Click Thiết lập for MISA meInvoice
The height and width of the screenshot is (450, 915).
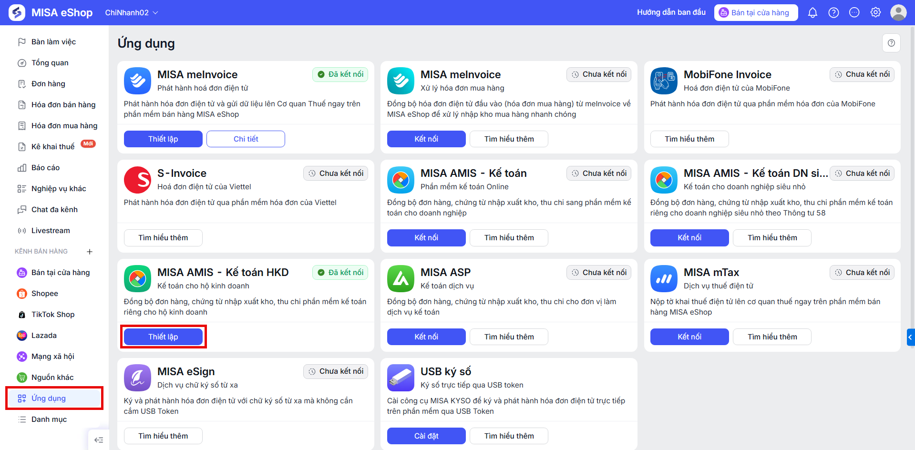click(163, 139)
